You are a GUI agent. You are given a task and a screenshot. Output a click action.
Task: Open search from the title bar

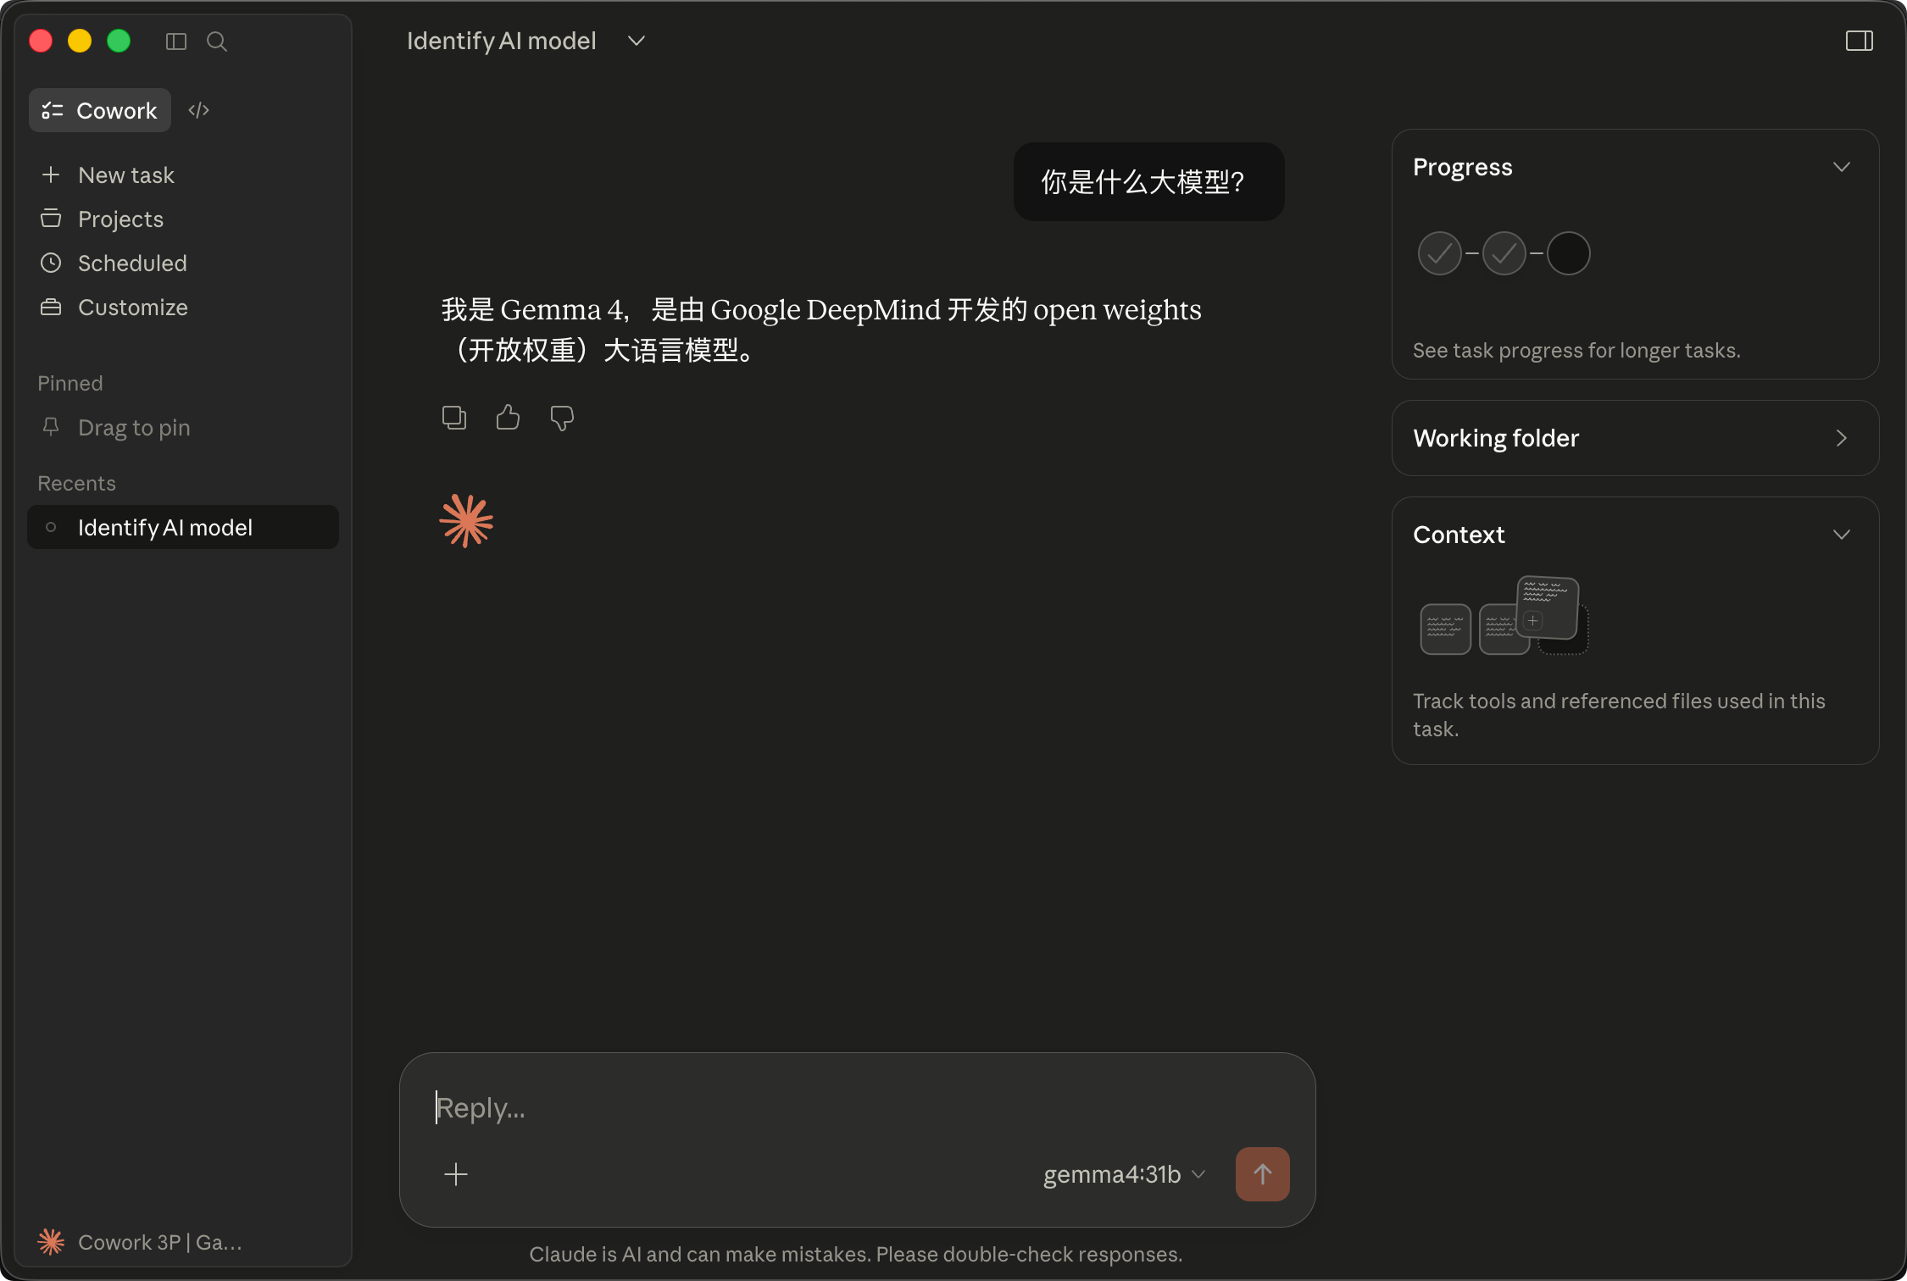[216, 41]
